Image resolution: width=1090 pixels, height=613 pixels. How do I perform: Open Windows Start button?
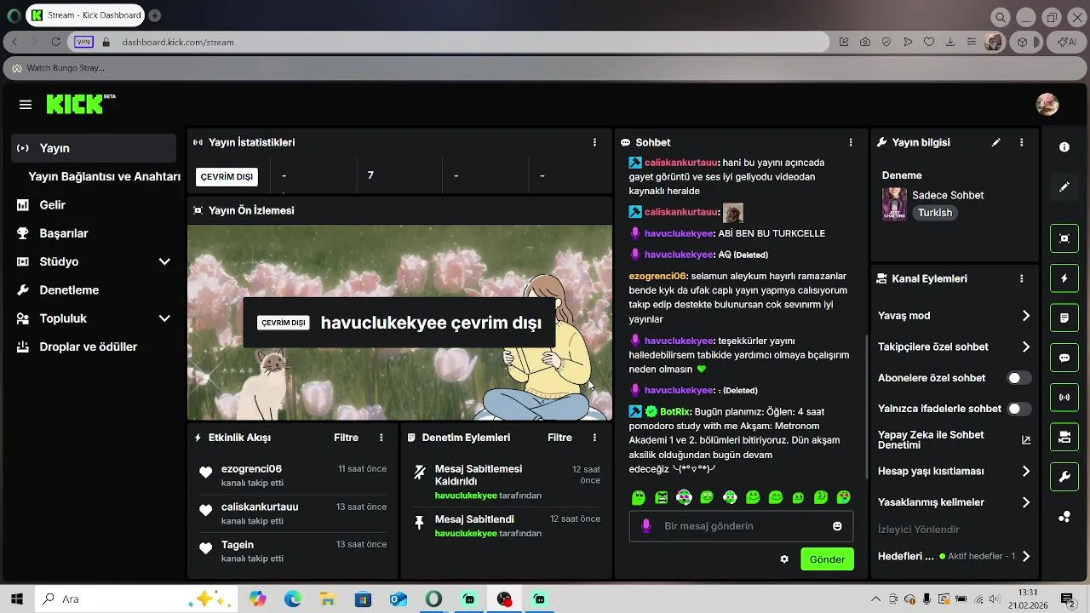click(x=16, y=599)
